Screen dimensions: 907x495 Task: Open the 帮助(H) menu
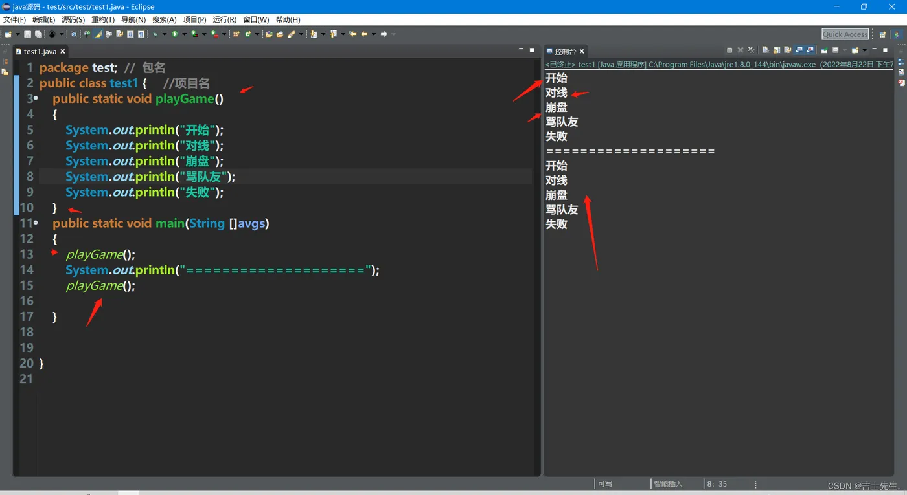point(288,19)
